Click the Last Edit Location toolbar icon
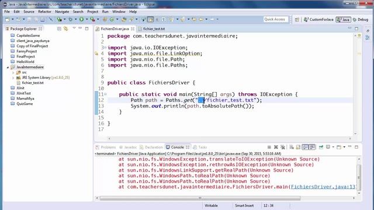Viewport: 374px width, 210px height. (194, 19)
